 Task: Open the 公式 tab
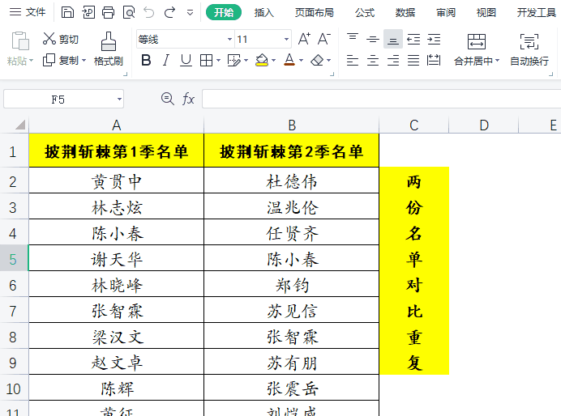click(x=365, y=12)
